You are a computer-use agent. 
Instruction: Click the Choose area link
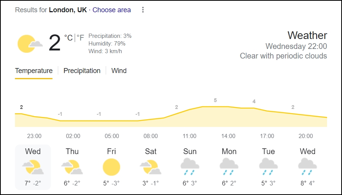pyautogui.click(x=112, y=10)
